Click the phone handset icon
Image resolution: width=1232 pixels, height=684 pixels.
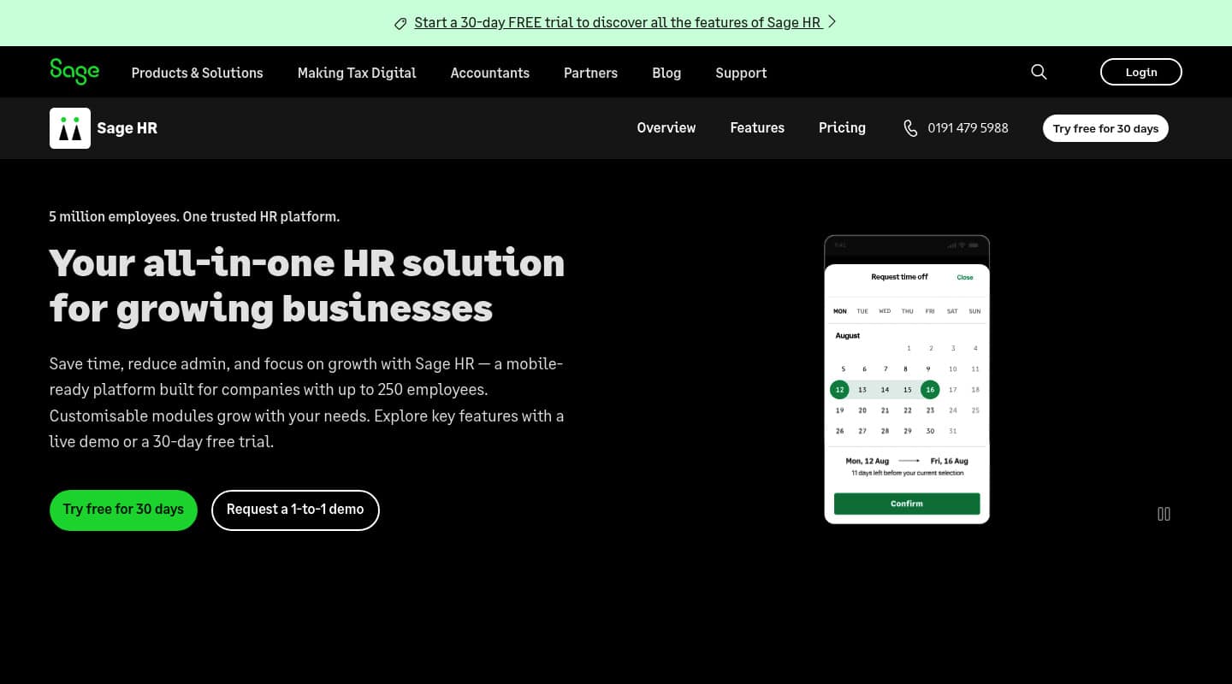tap(910, 128)
